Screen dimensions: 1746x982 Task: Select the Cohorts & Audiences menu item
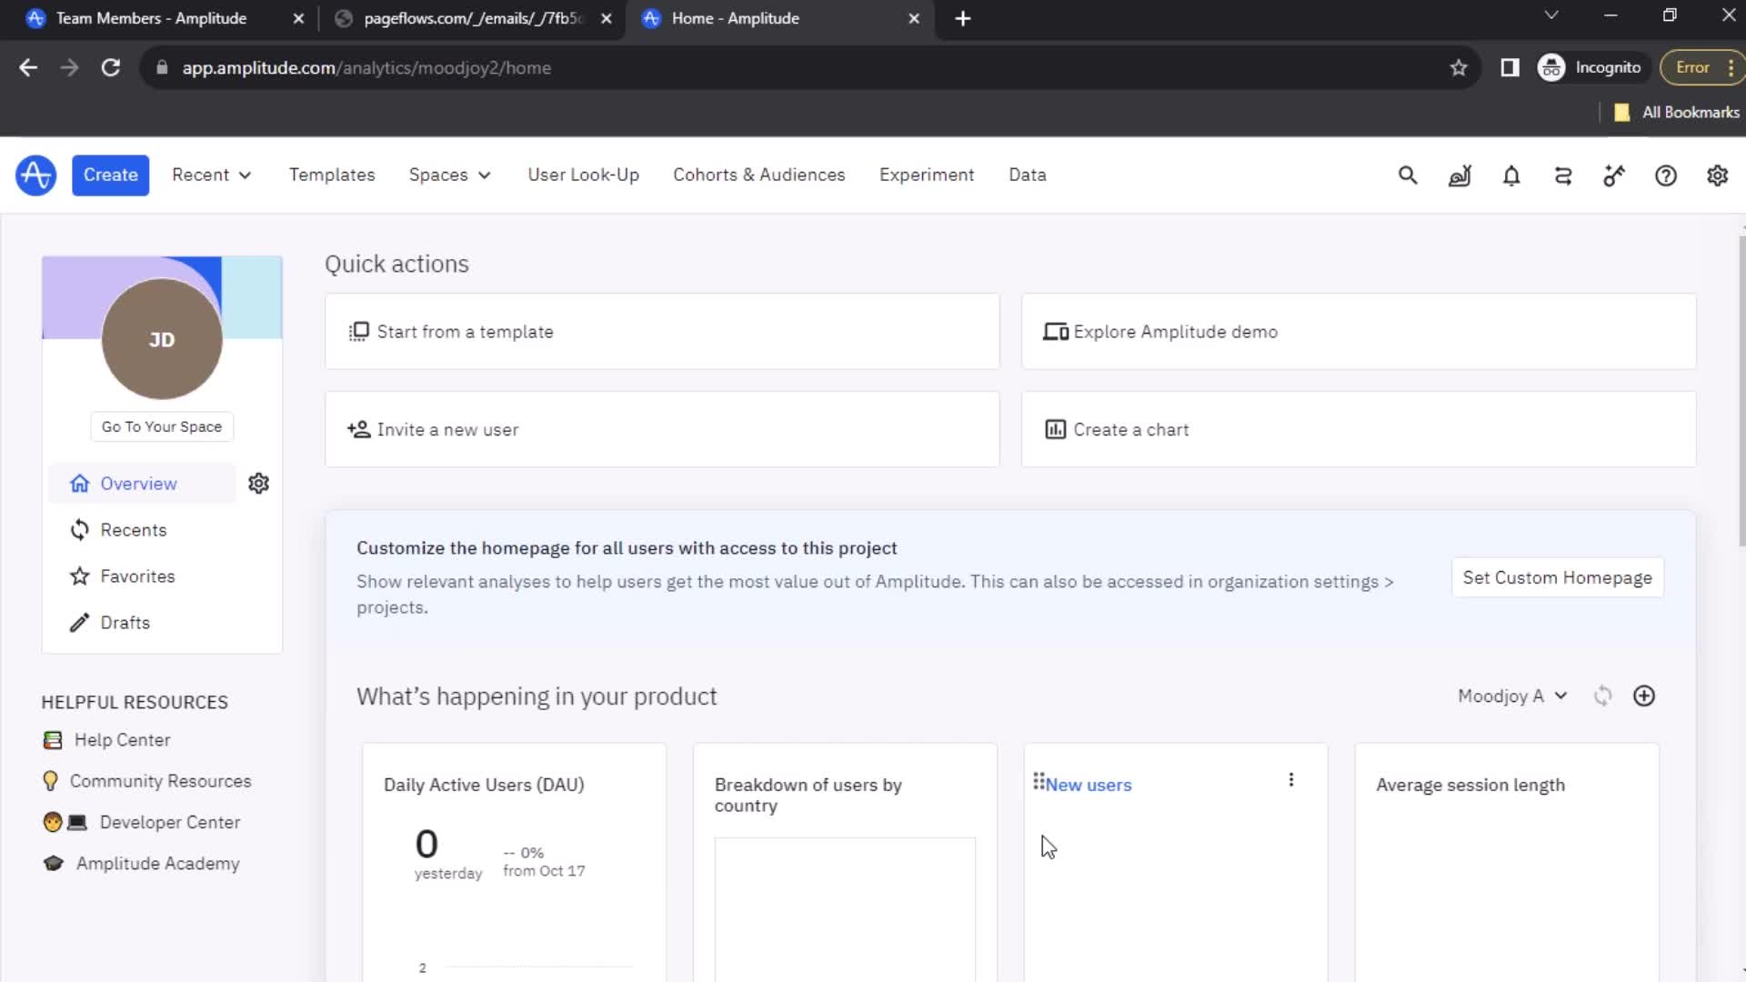point(759,175)
